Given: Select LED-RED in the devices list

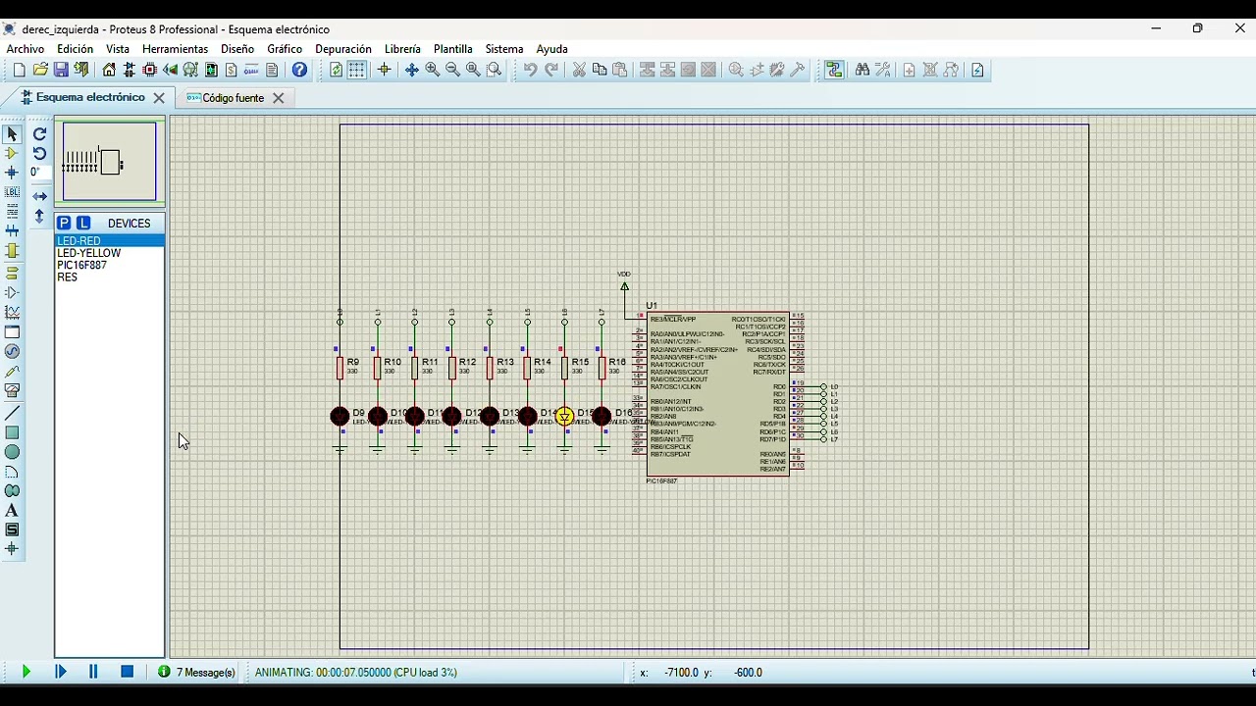Looking at the screenshot, I should point(109,240).
